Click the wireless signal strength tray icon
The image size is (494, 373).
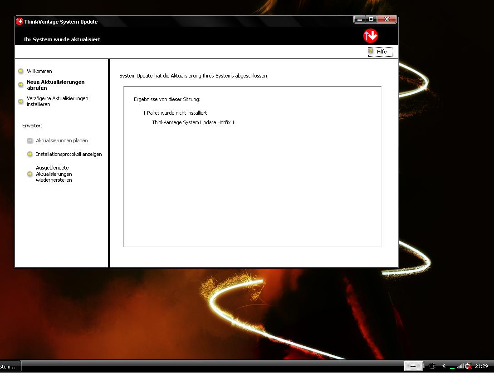(460, 366)
